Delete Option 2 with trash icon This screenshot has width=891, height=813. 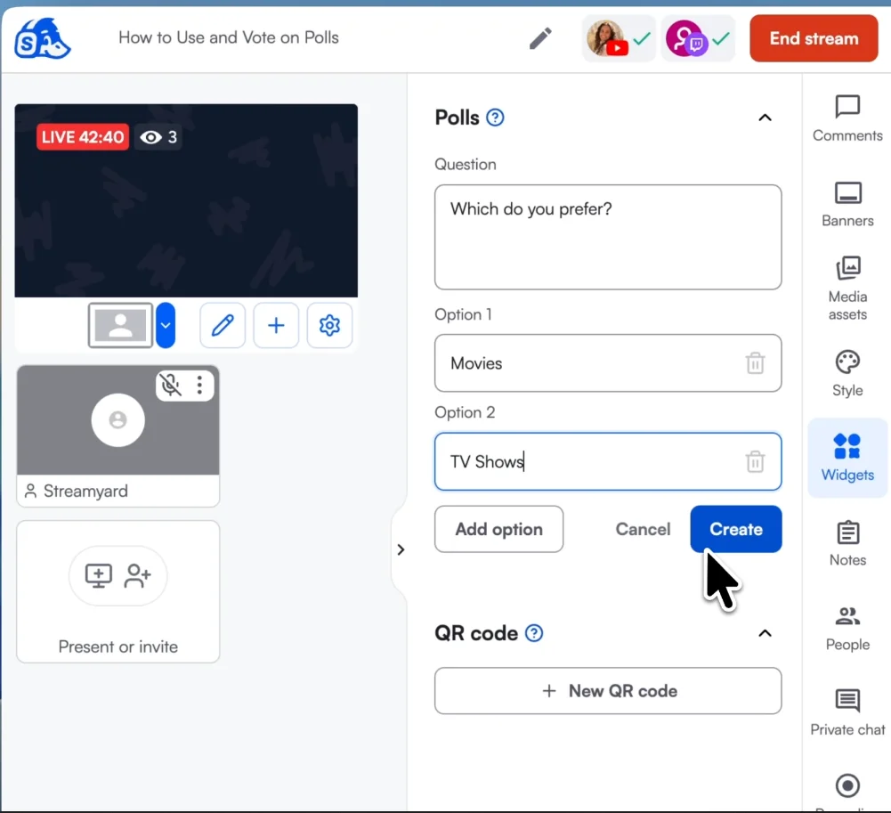755,461
